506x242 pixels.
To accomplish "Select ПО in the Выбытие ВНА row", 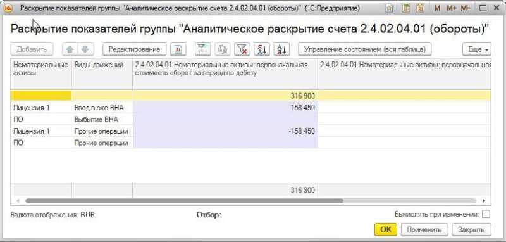I will tap(41, 120).
